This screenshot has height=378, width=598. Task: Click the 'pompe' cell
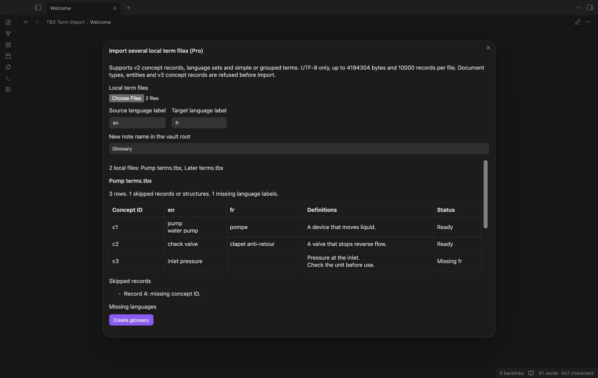point(265,227)
